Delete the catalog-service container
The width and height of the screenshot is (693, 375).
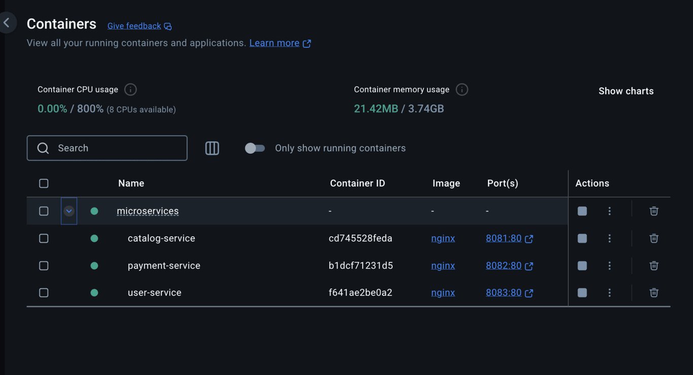653,237
